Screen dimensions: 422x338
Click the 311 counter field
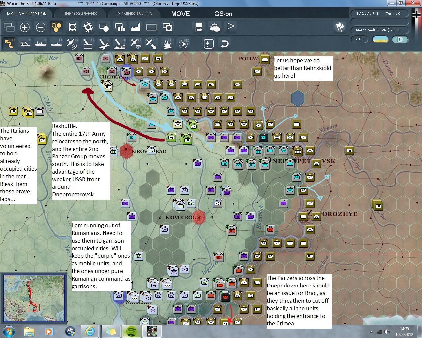360,39
